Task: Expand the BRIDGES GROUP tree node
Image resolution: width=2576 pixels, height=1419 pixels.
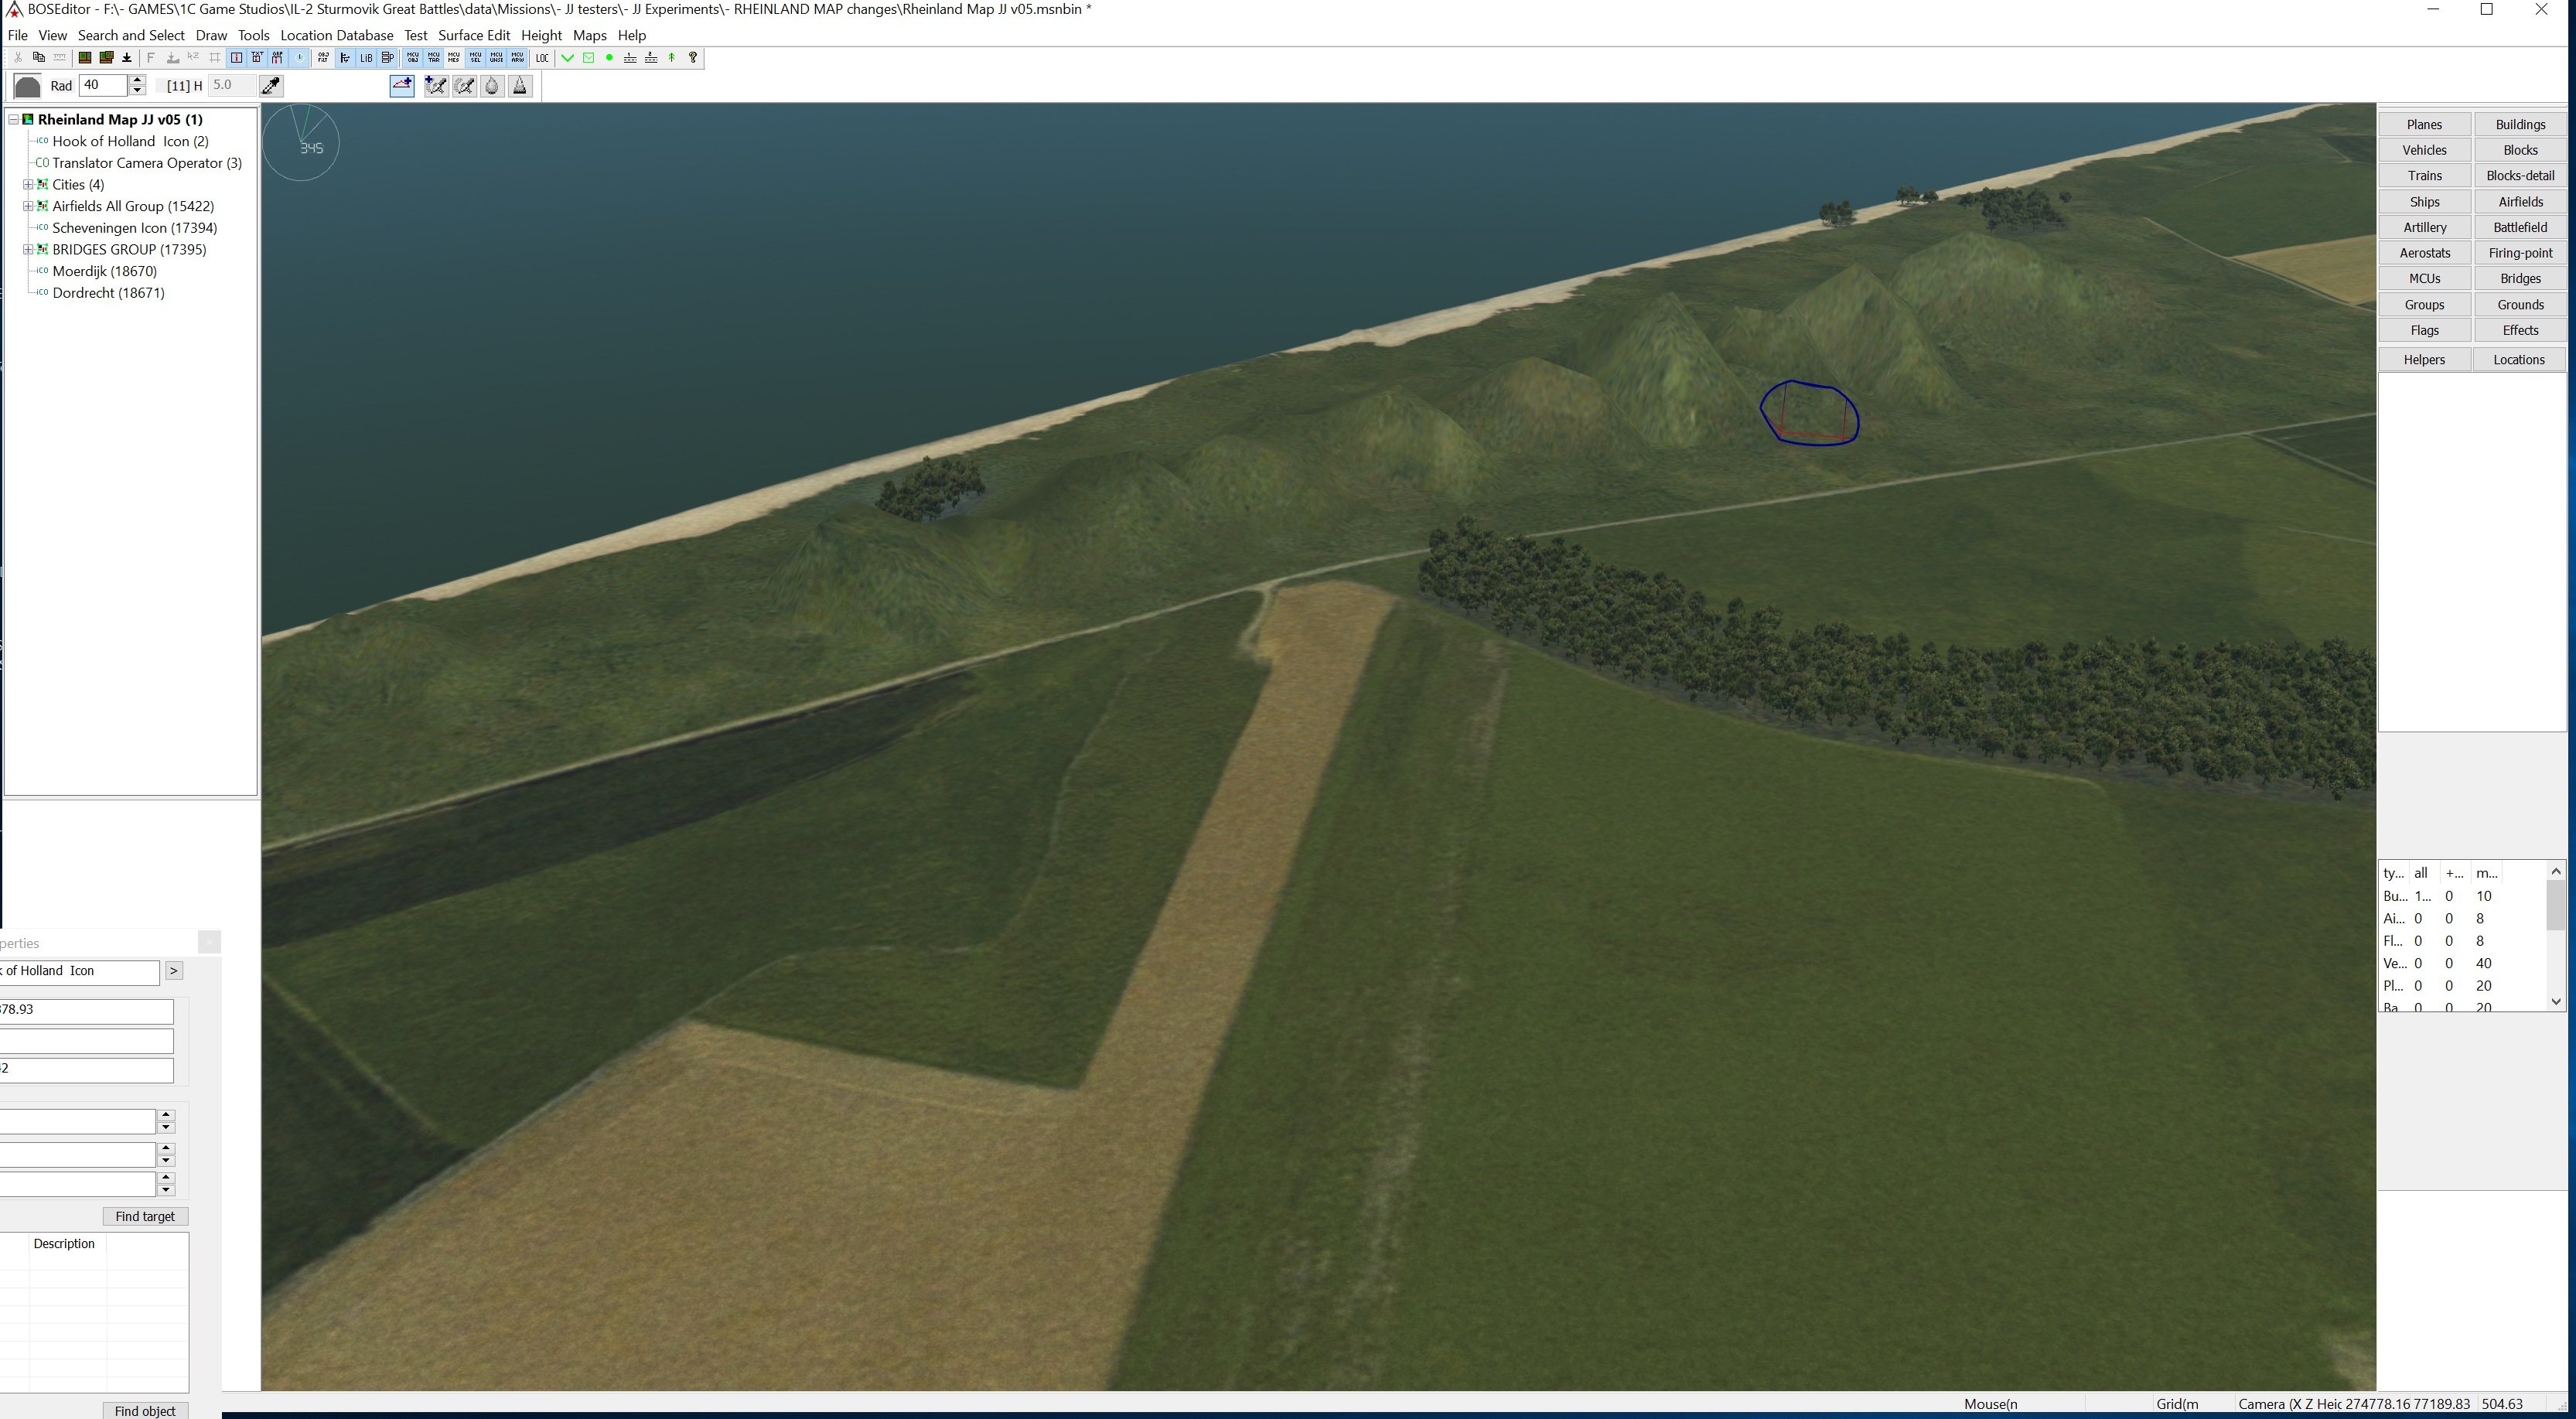Action: coord(28,249)
